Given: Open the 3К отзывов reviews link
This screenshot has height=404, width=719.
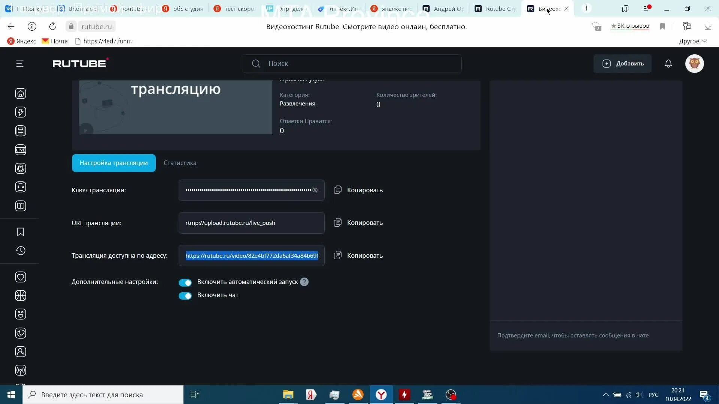Looking at the screenshot, I should pyautogui.click(x=630, y=26).
